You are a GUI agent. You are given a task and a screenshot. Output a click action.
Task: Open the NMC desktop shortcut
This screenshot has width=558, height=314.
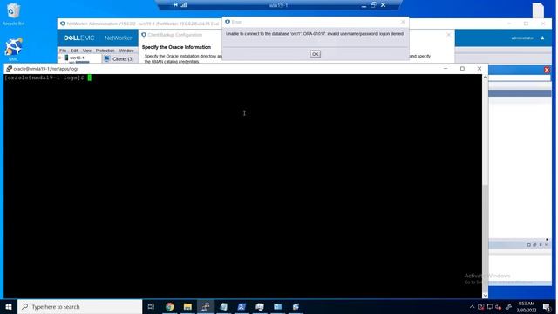[x=14, y=49]
